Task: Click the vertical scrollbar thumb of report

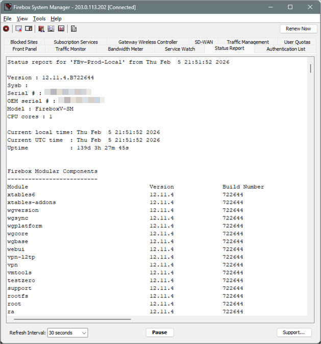Action: click(x=310, y=68)
